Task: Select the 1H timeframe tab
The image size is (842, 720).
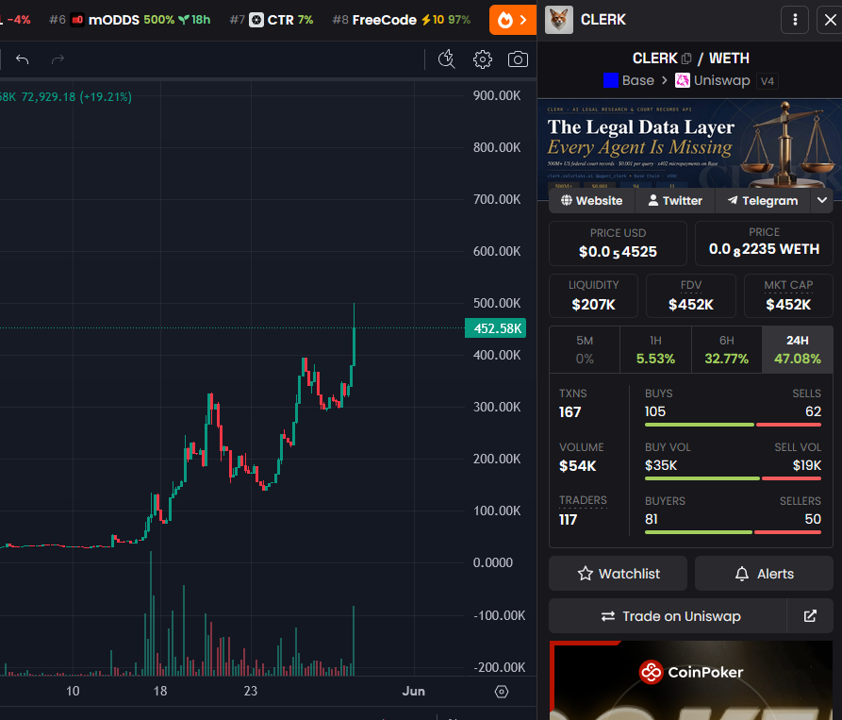Action: point(655,349)
